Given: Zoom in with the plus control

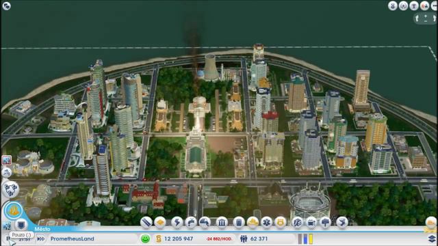Looking at the screenshot, I should 426,16.
